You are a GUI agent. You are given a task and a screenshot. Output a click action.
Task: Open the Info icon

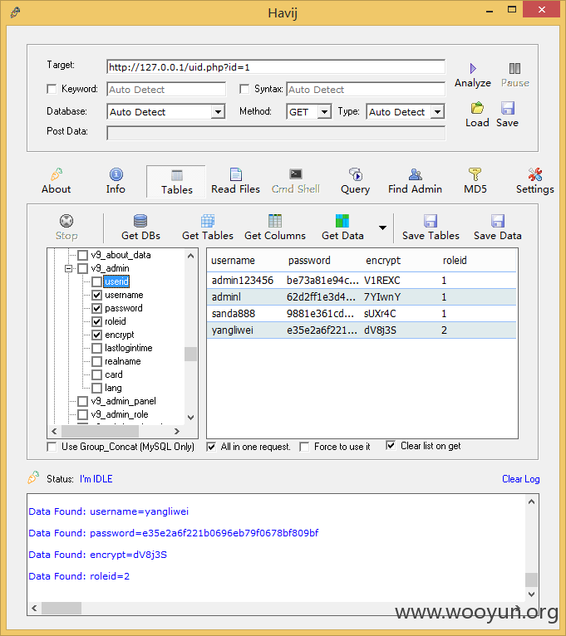point(116,174)
